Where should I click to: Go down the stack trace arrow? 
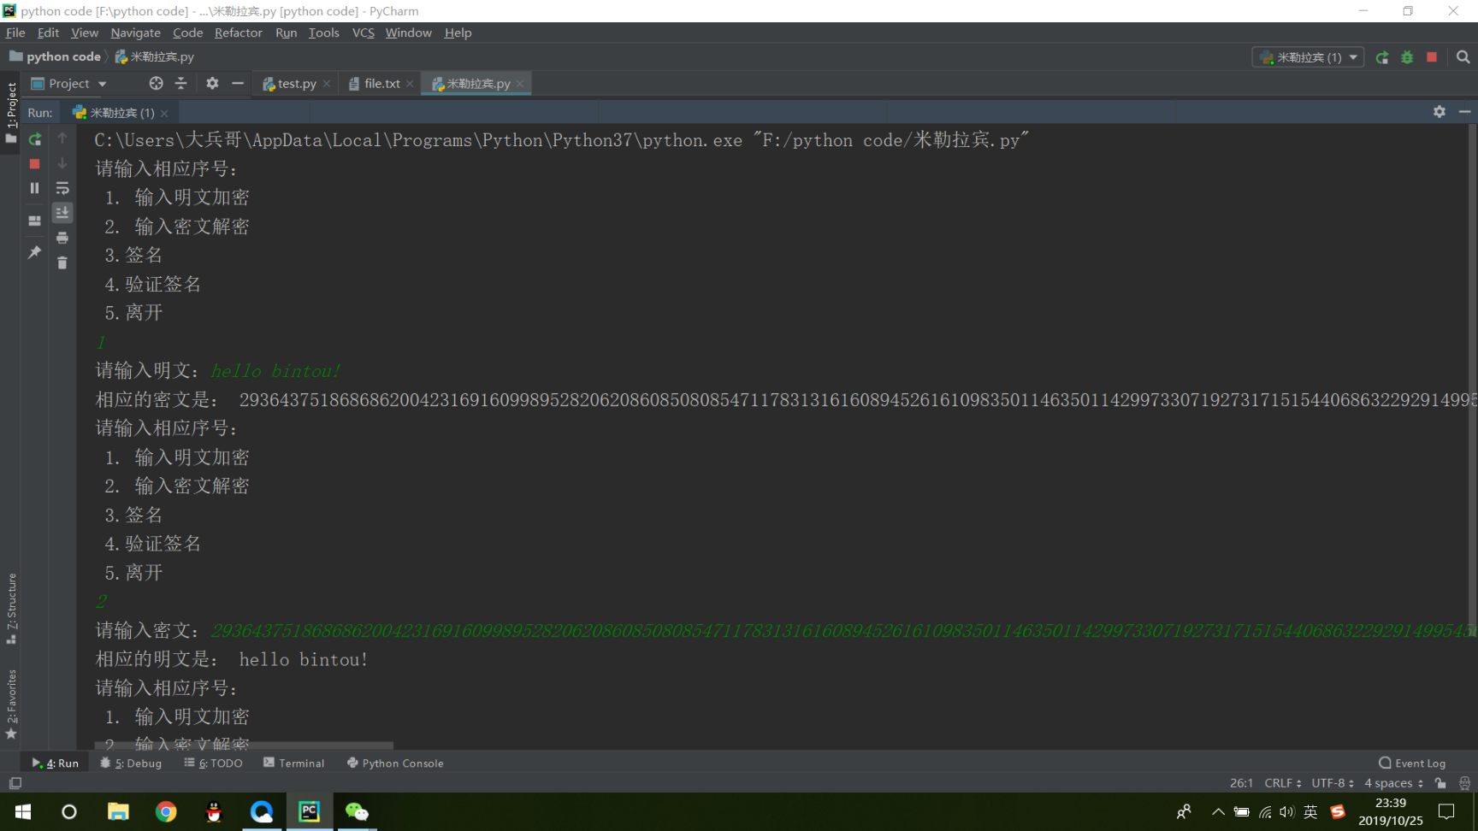coord(62,162)
